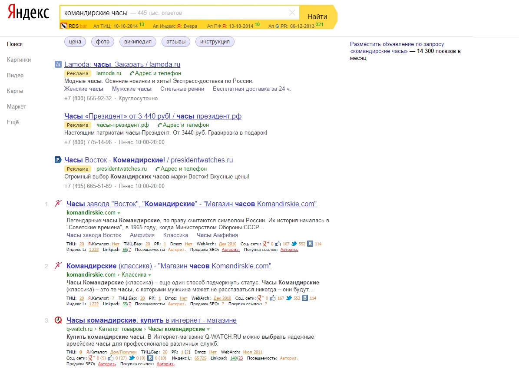519x373 pixels.
Task: Open Амфибия sitelink
Action: 142,235
